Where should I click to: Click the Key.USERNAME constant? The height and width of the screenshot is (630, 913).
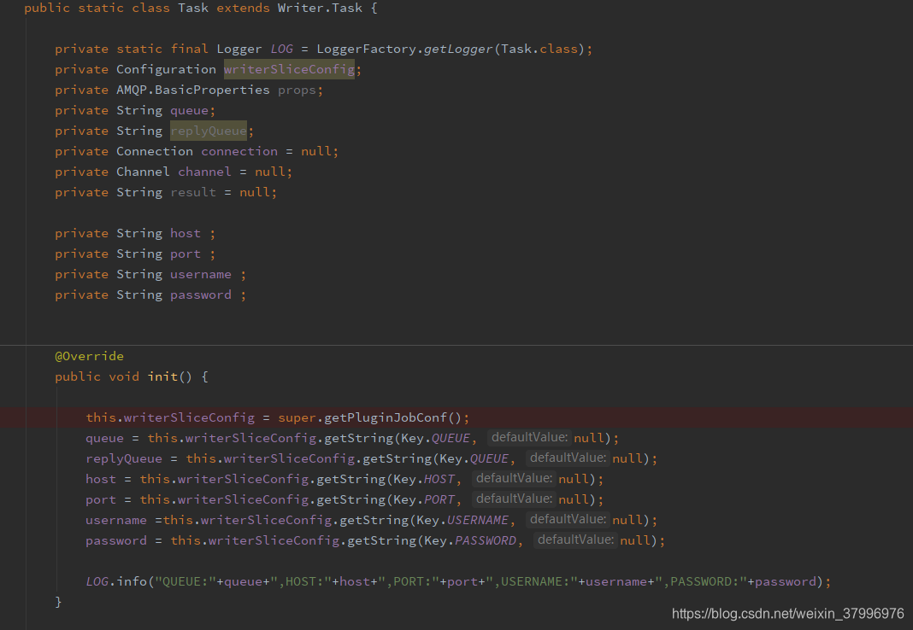coord(462,520)
